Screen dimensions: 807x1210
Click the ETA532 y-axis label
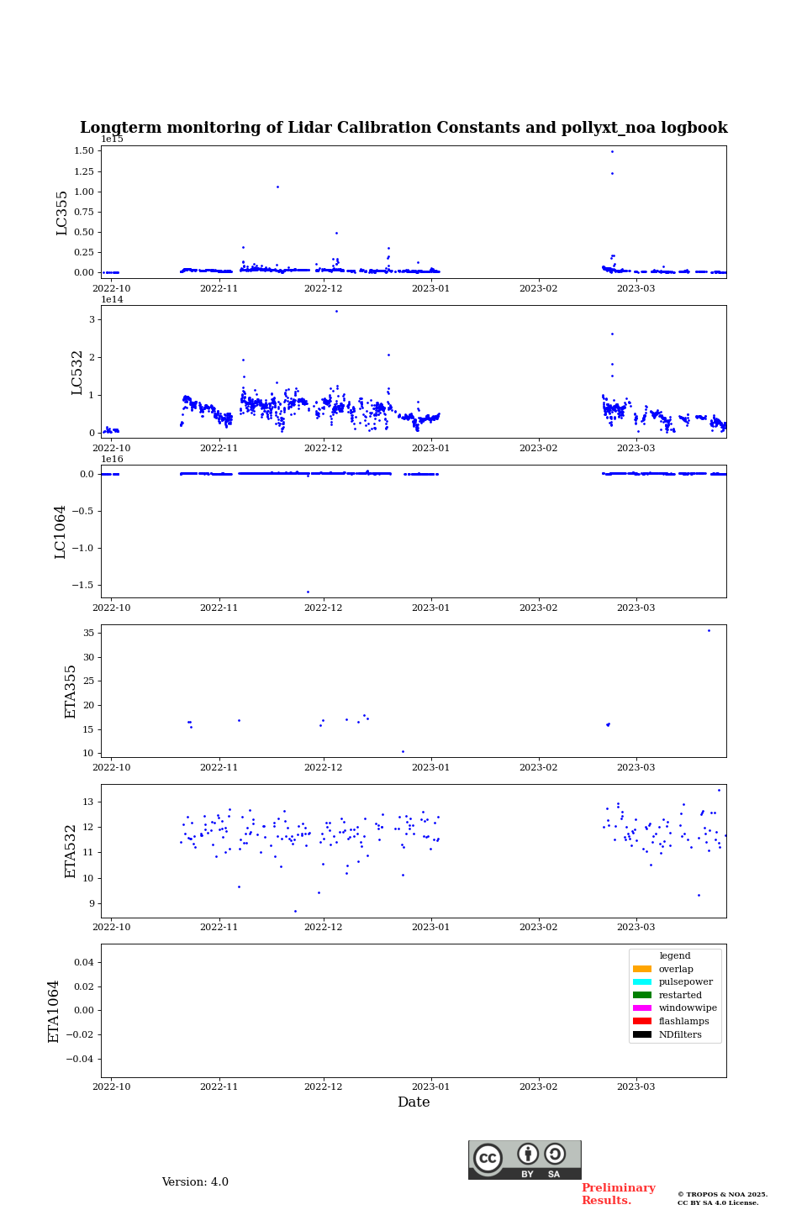coord(71,851)
